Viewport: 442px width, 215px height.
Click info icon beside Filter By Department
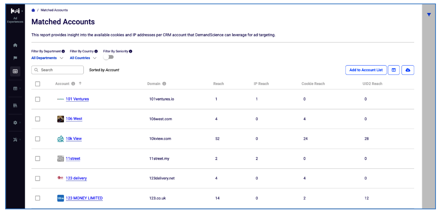tap(63, 51)
